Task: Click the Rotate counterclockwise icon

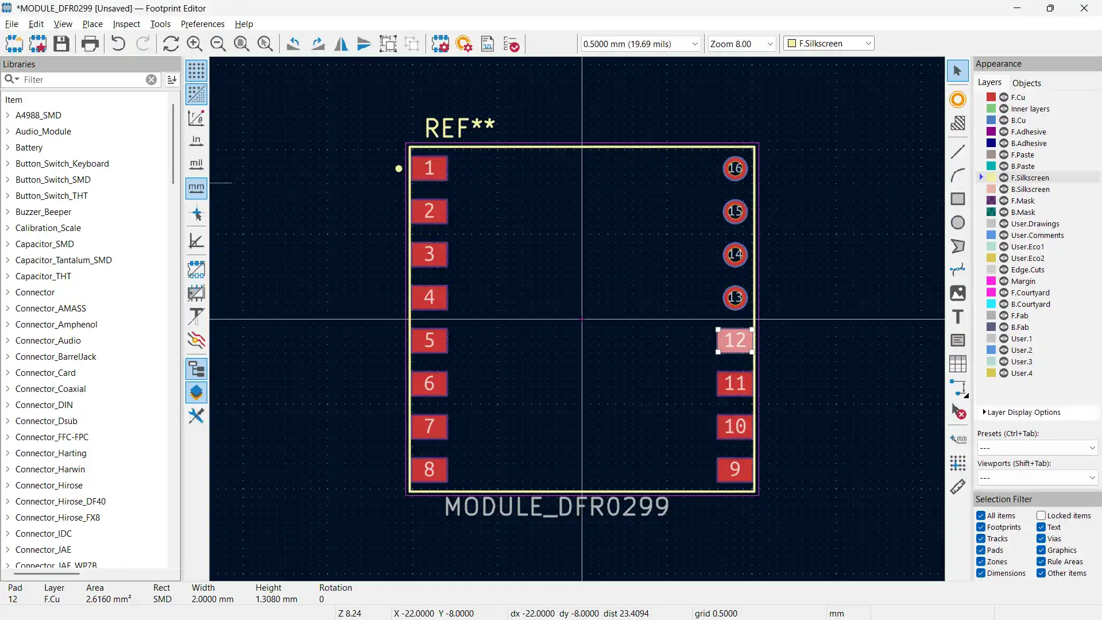Action: [293, 44]
